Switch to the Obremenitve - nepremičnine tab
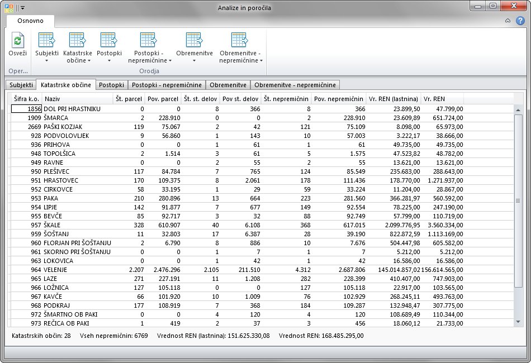 295,85
